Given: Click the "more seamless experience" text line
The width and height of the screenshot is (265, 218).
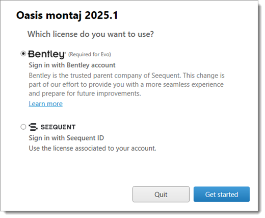Looking at the screenshot, I should click(x=126, y=84).
